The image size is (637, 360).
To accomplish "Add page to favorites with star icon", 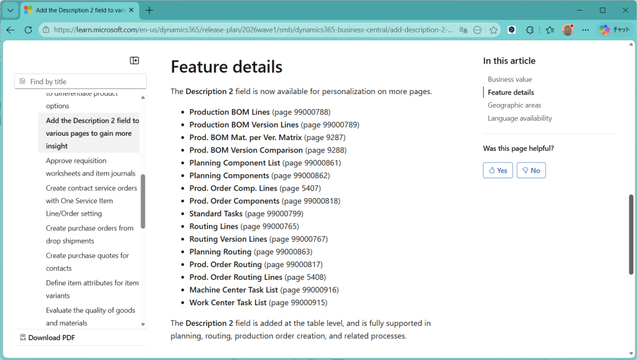I will [x=493, y=30].
